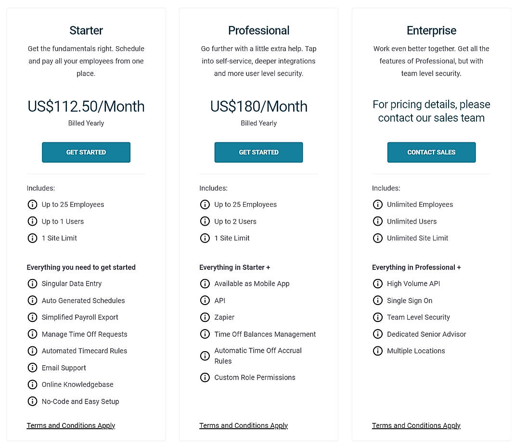This screenshot has height=446, width=515.
Task: Click the info icon next to Singular Data Entry
Action: tap(32, 284)
